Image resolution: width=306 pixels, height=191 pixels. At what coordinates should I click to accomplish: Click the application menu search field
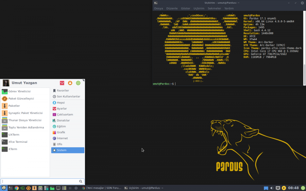[x=40, y=182]
